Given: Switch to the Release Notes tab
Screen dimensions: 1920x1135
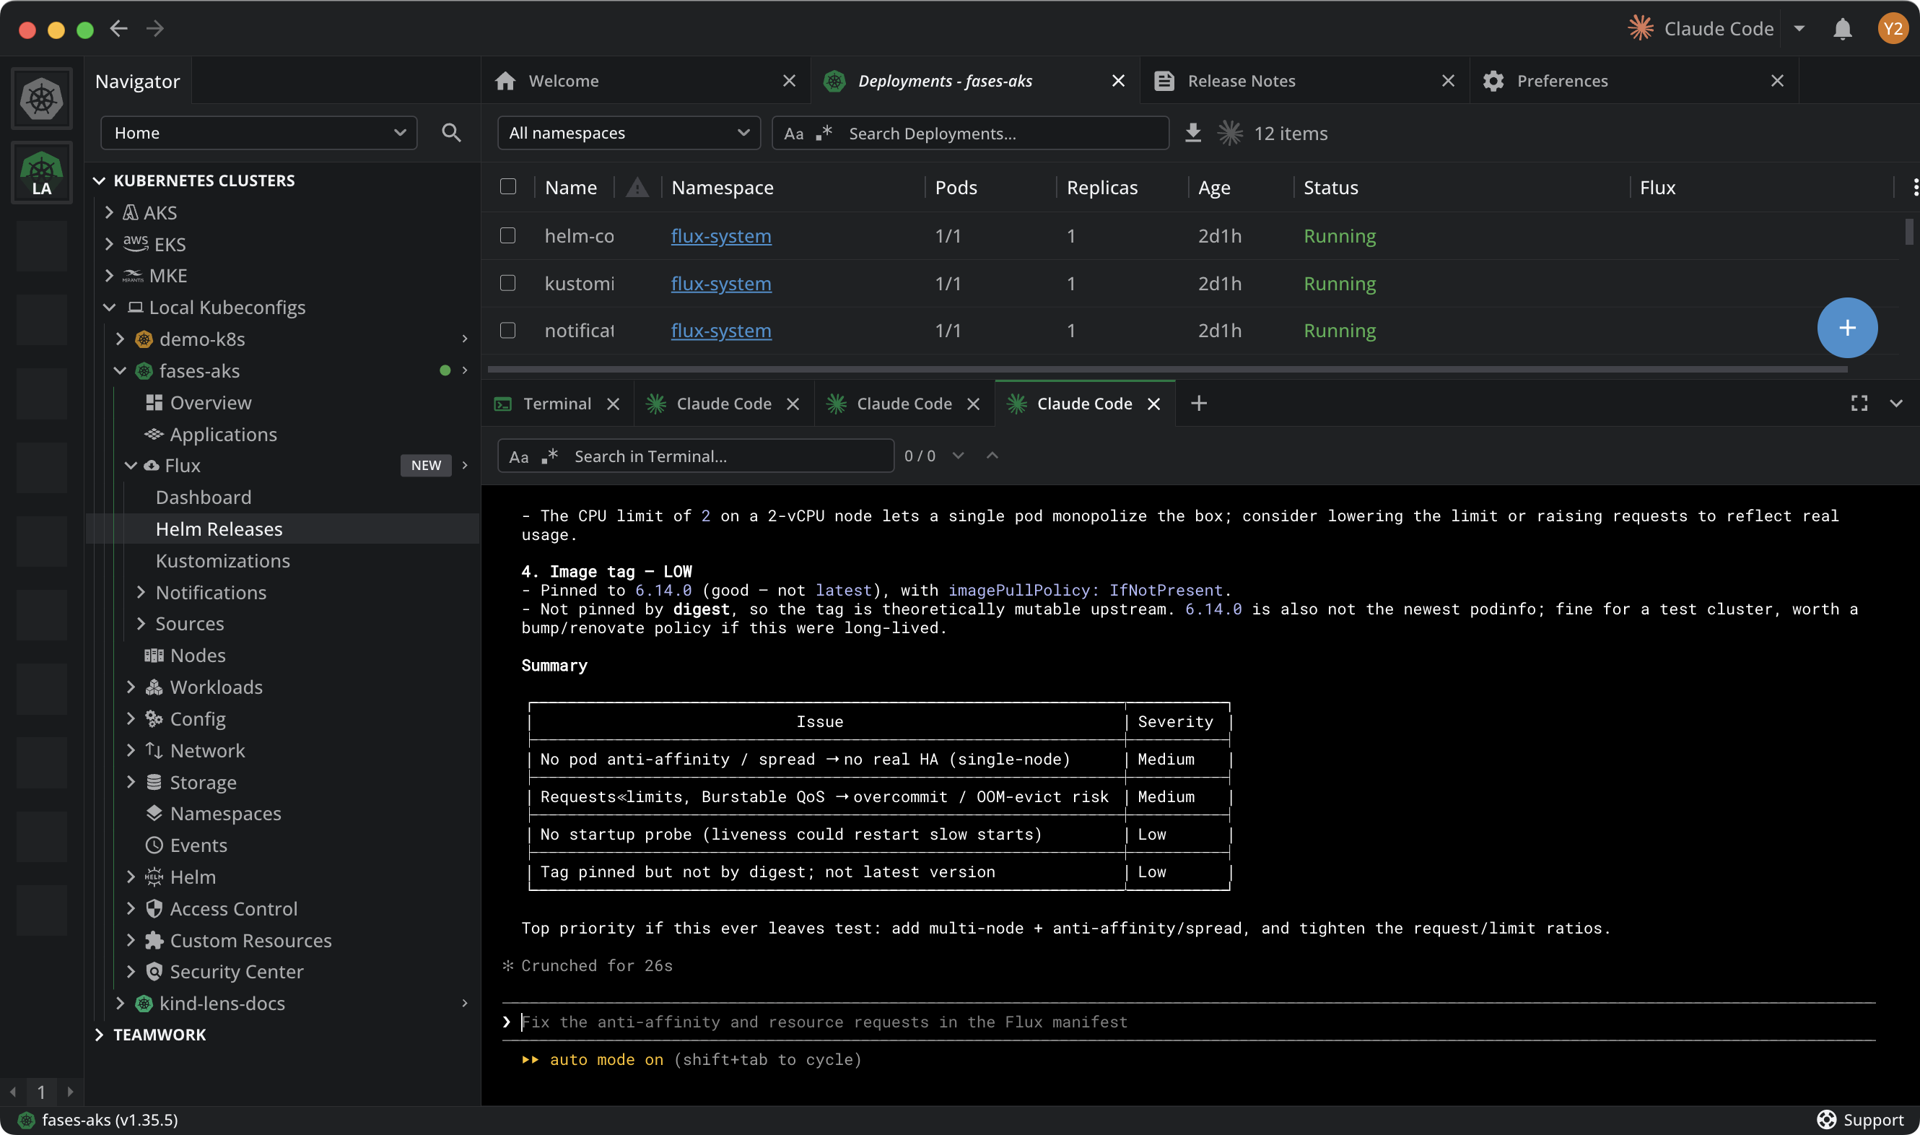Looking at the screenshot, I should click(1304, 81).
